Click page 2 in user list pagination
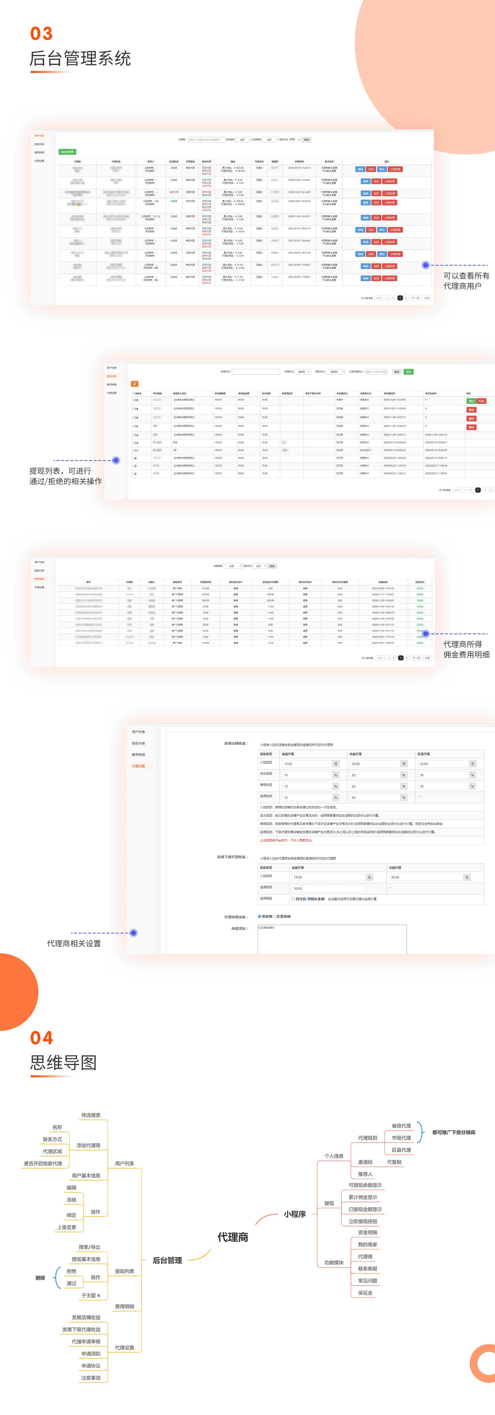495x1415 pixels. coord(406,298)
